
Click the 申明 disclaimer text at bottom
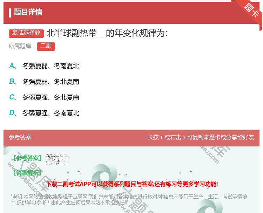[x=129, y=199]
